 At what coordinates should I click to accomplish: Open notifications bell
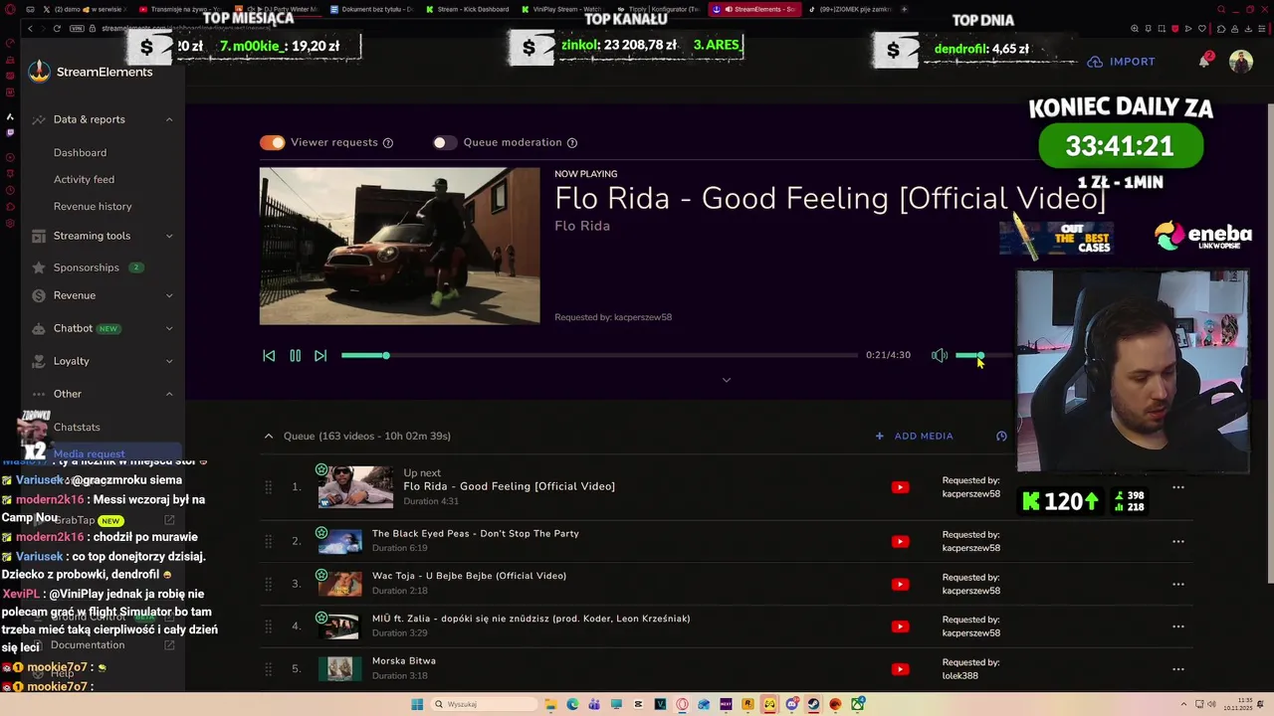pyautogui.click(x=1204, y=62)
